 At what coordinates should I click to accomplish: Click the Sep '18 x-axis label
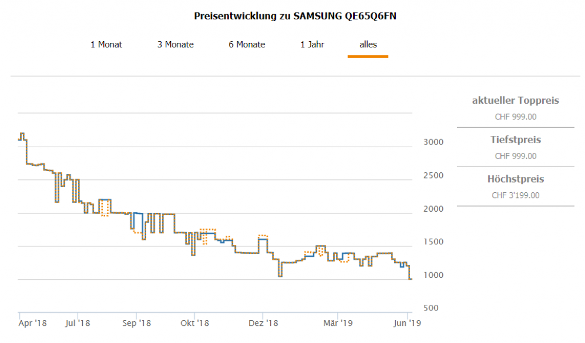[x=137, y=324]
